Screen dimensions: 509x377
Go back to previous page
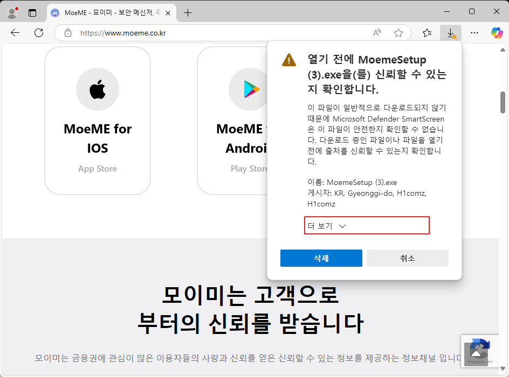(x=15, y=33)
